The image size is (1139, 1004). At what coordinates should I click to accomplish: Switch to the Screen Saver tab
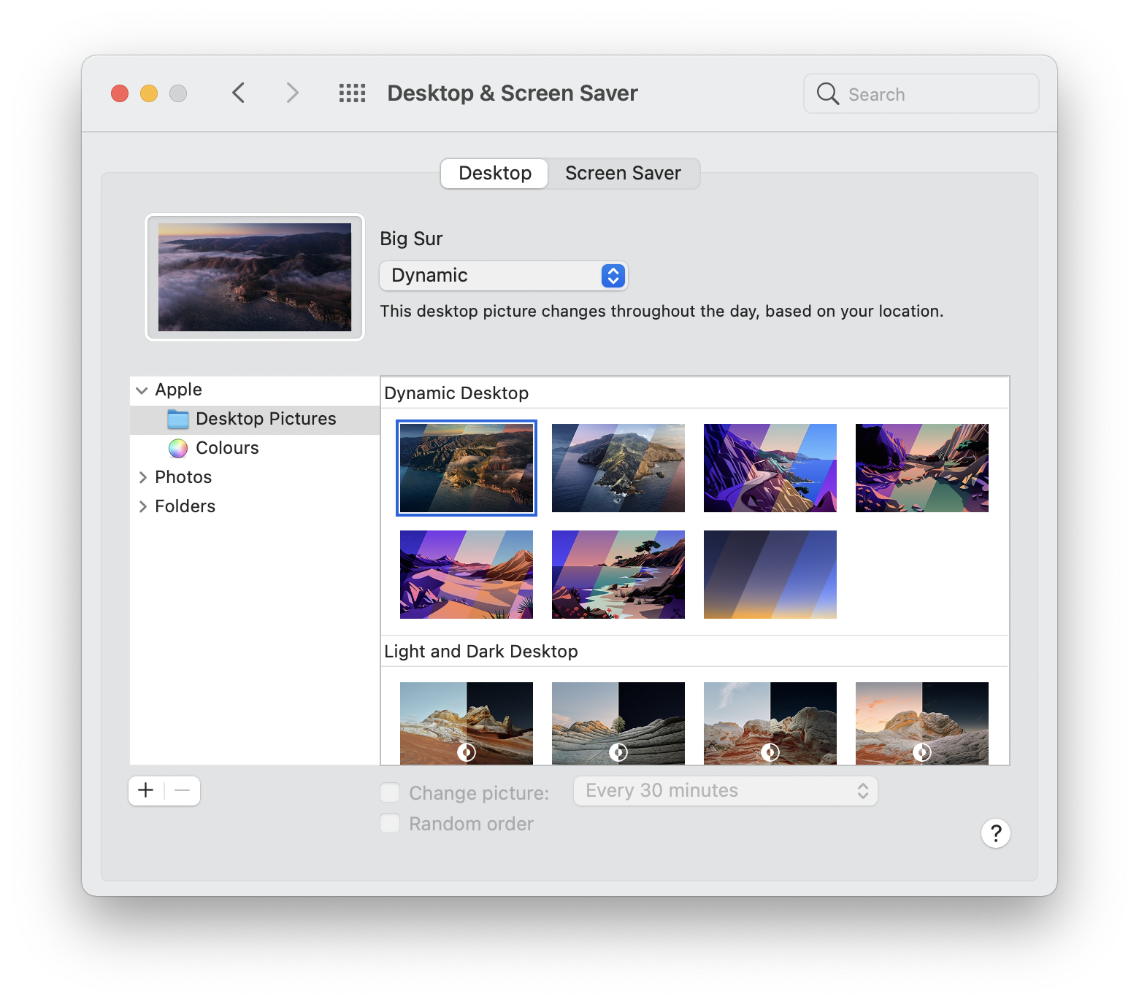[x=623, y=174]
